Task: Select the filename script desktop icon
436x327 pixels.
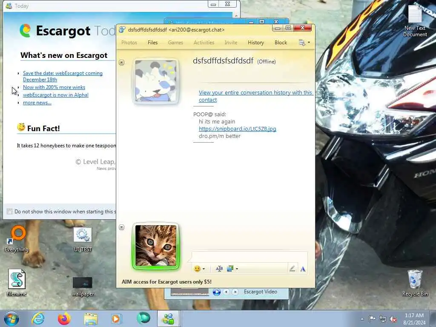Action: 17,283
